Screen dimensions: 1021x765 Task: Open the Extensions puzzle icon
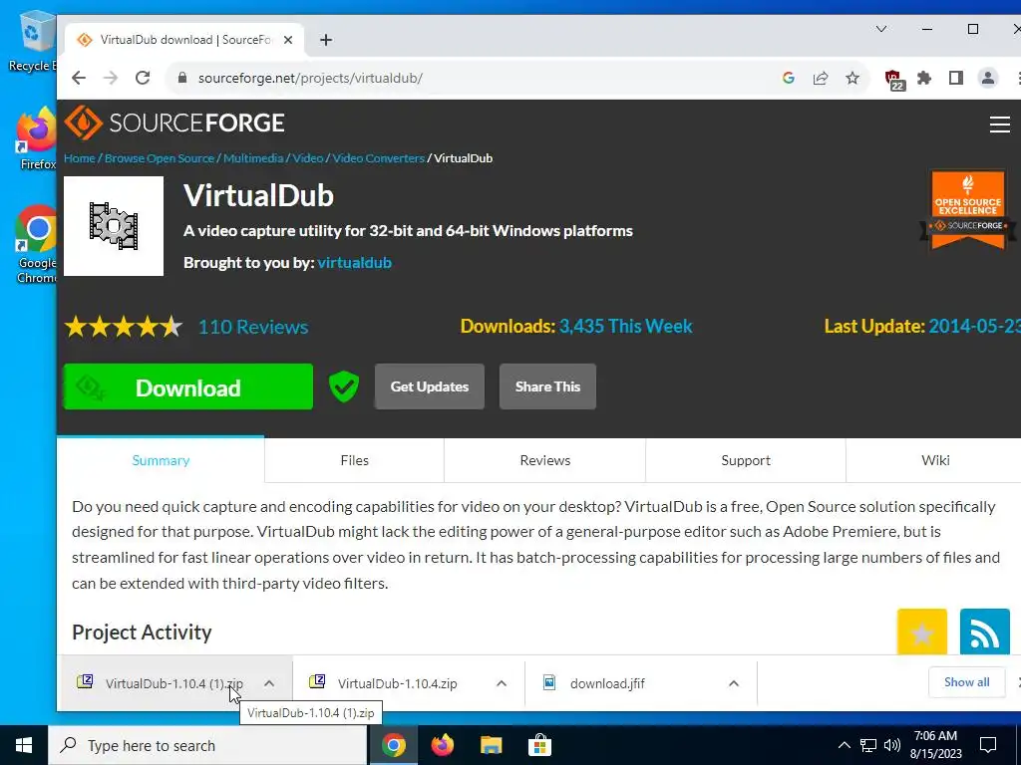tap(924, 78)
